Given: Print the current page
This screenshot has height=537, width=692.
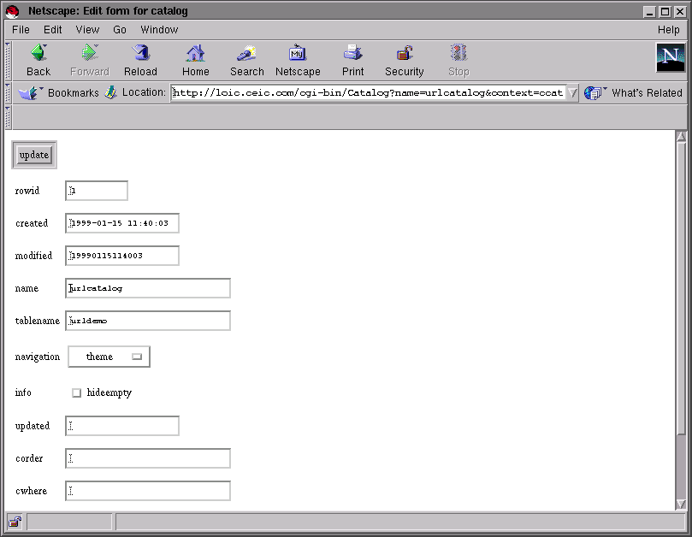Looking at the screenshot, I should point(352,60).
